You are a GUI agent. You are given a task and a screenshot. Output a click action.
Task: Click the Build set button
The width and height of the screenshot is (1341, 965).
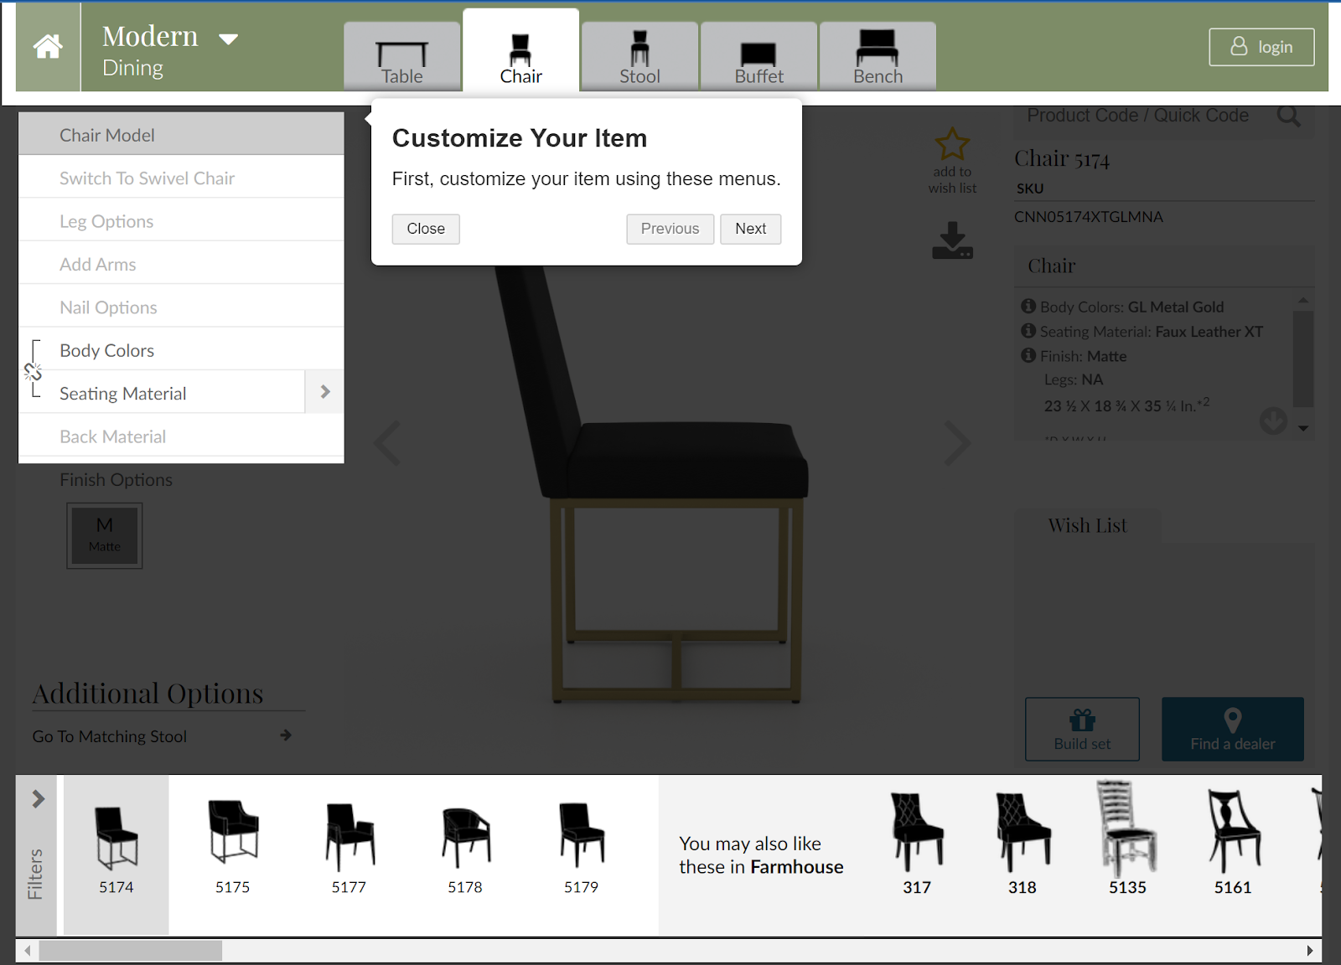coord(1082,729)
